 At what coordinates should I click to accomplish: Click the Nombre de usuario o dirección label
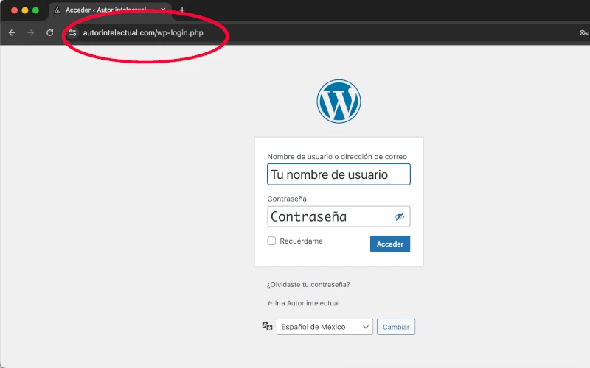tap(337, 157)
